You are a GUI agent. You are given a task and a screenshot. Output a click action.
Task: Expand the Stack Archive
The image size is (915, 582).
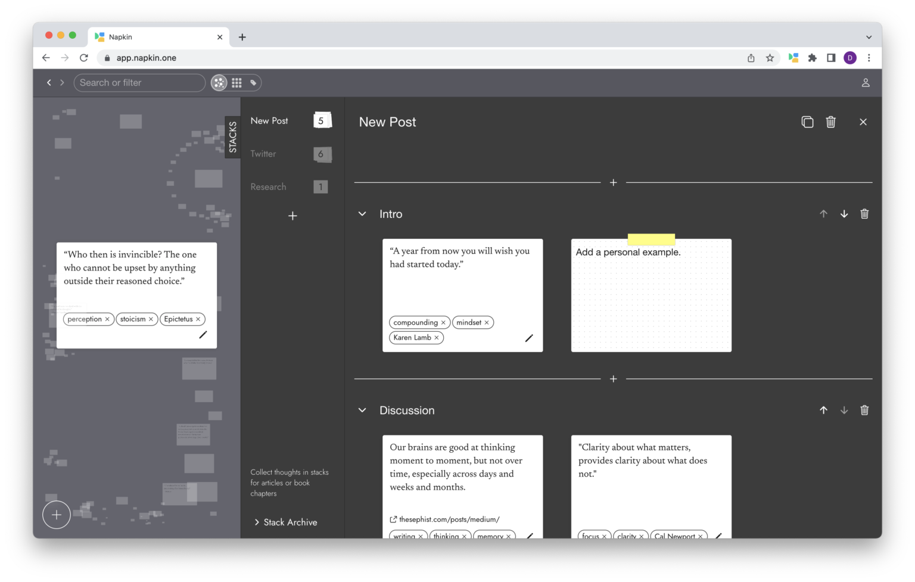(285, 522)
